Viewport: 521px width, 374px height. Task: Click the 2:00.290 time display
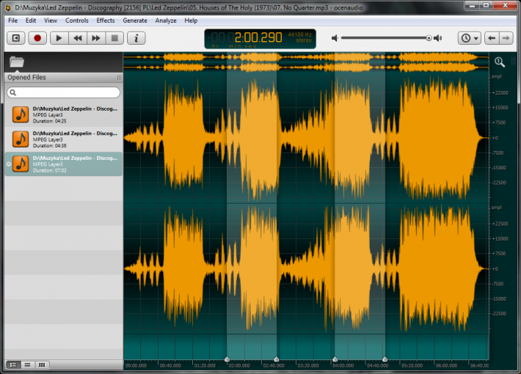[x=258, y=37]
